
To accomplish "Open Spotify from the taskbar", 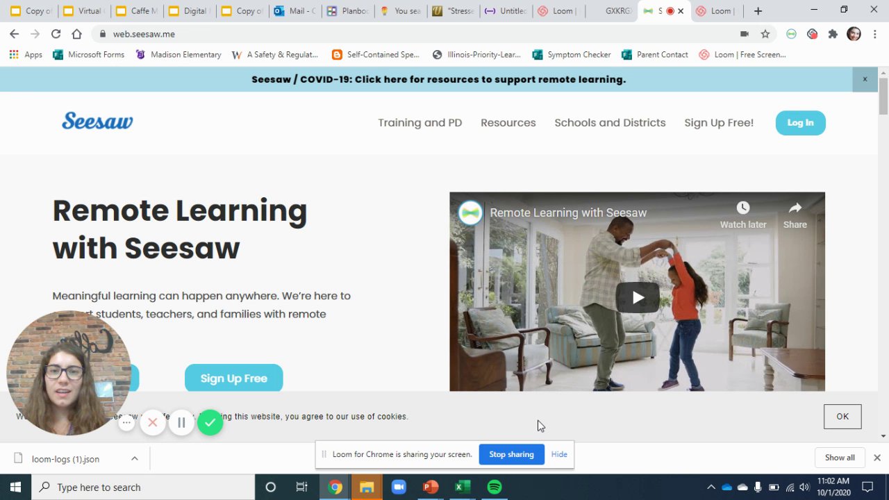I will pyautogui.click(x=495, y=487).
